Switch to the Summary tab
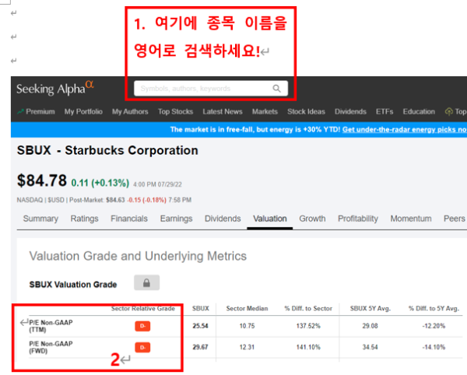 tap(40, 219)
